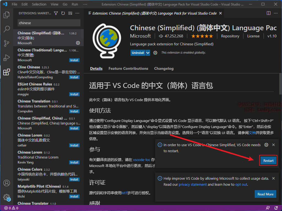This screenshot has width=282, height=211.
Task: Close the usage data notification
Action: tap(273, 178)
